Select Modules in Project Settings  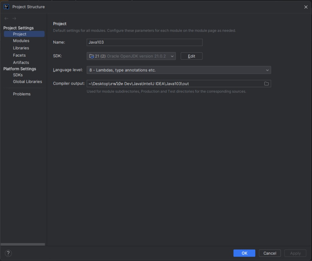[x=21, y=41]
